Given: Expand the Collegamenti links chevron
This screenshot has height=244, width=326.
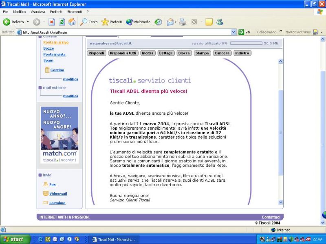Looking at the screenshot, I should tap(281, 31).
